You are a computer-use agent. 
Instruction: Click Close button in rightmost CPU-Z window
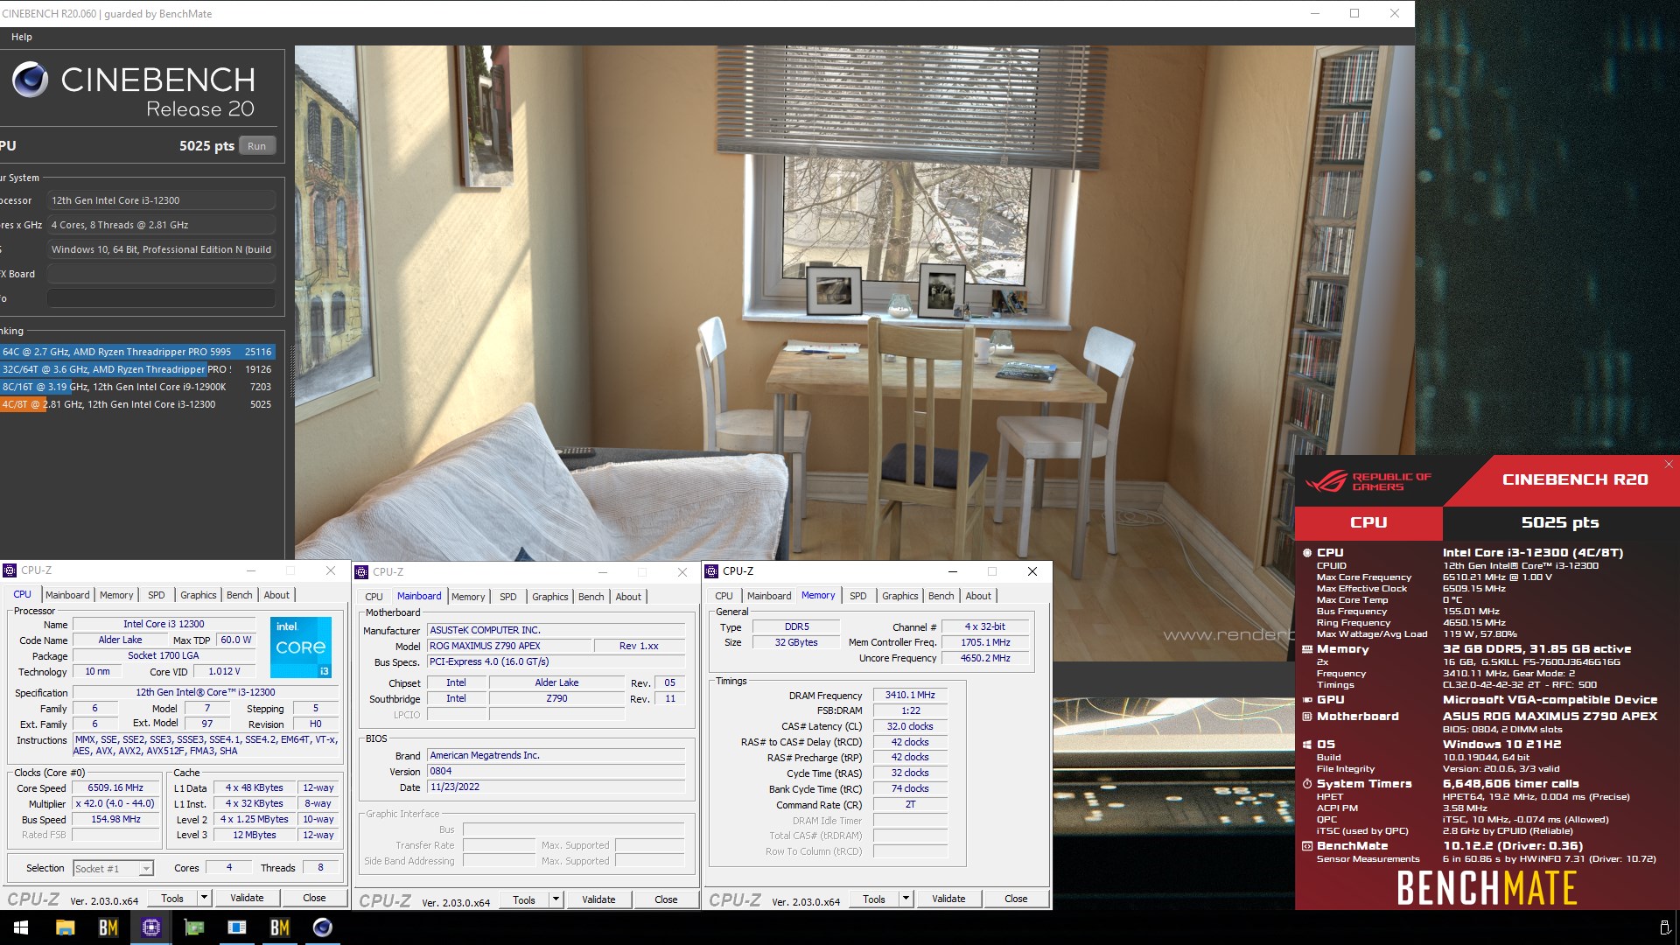1016,899
